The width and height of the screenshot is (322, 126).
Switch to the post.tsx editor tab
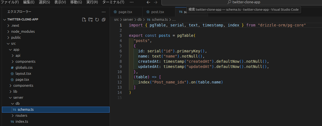coord(158,12)
